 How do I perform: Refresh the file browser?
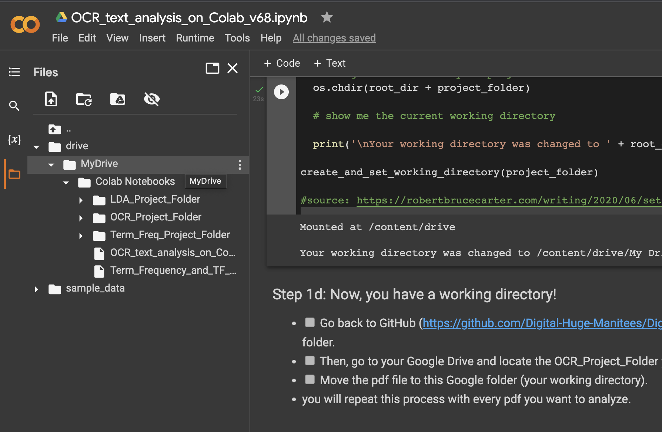coord(84,99)
